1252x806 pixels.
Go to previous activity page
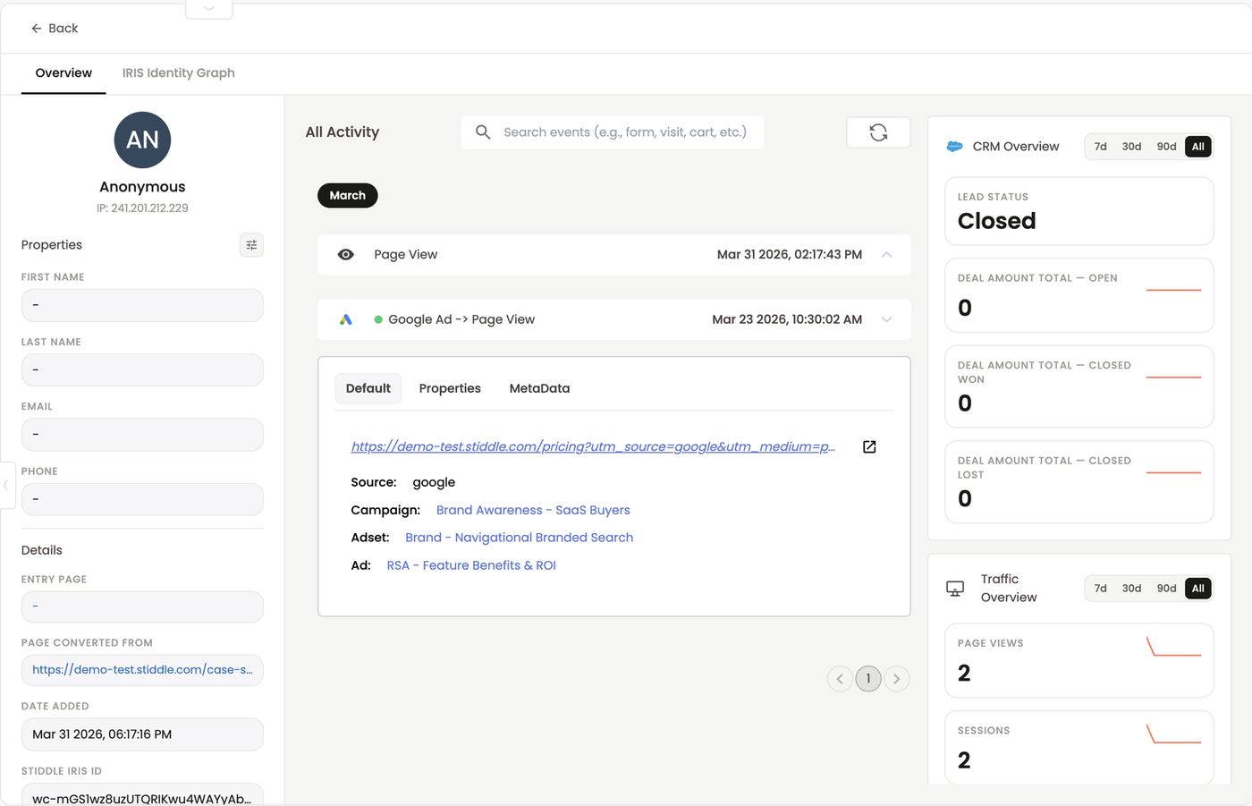tap(840, 679)
